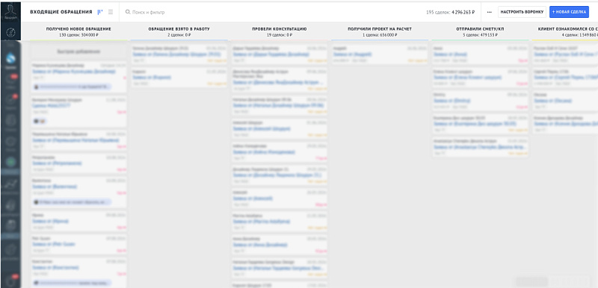Select the ОТПРАВИЛИ СМЕТУ/КП stage header
The height and width of the screenshot is (288, 598).
[480, 29]
